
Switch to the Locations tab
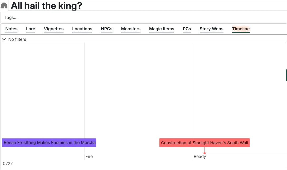tap(82, 29)
